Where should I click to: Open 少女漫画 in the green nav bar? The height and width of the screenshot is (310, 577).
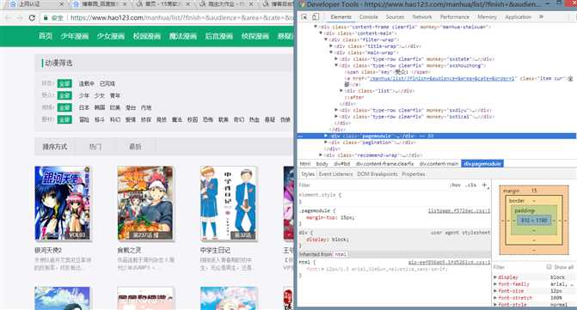click(x=110, y=36)
